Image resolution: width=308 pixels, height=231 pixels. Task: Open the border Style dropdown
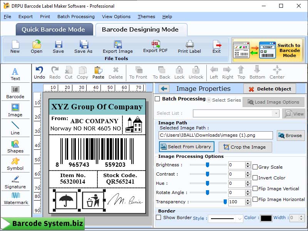225,218
